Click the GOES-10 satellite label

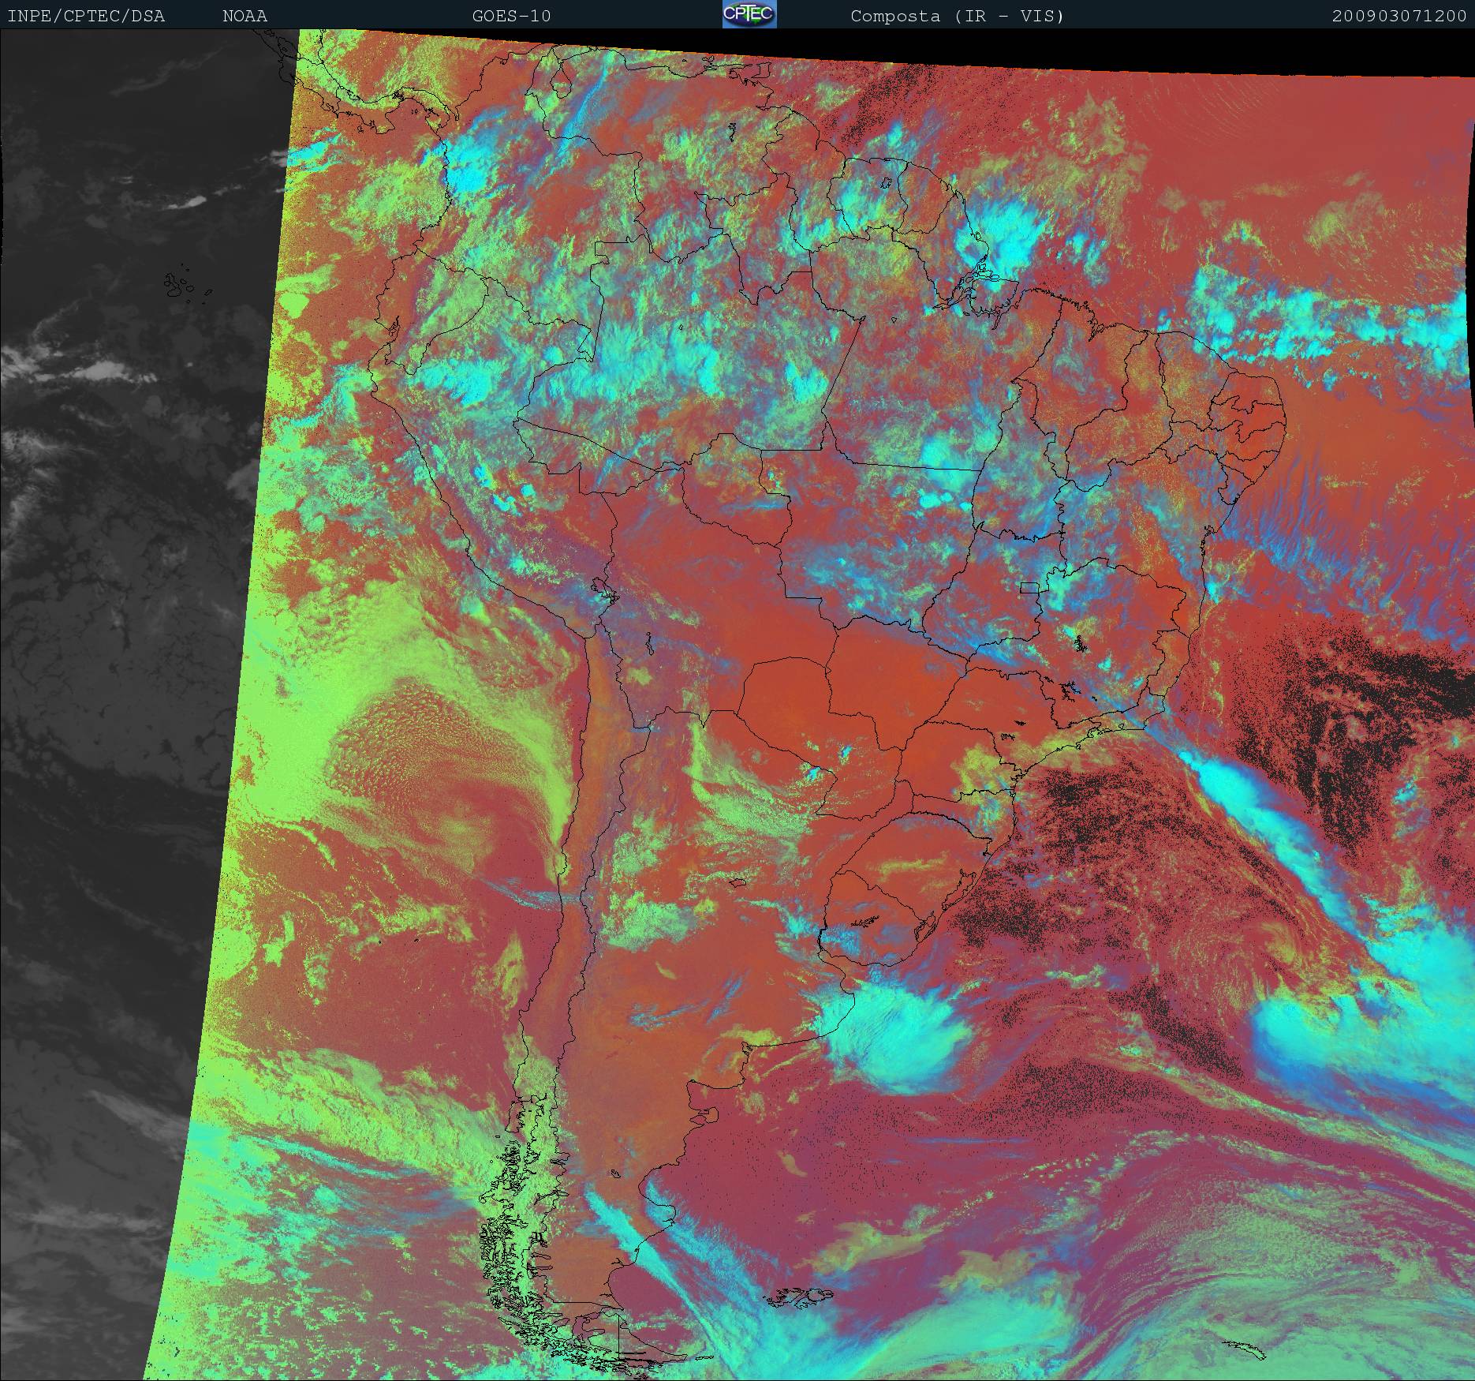tap(511, 17)
